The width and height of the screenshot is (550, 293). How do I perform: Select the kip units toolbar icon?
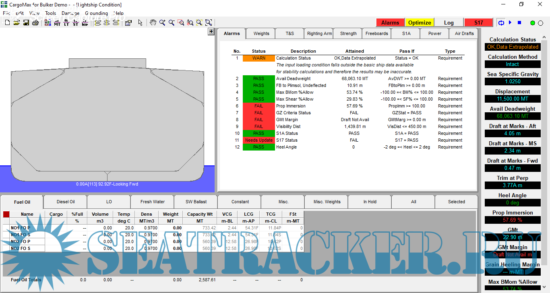coord(85,23)
